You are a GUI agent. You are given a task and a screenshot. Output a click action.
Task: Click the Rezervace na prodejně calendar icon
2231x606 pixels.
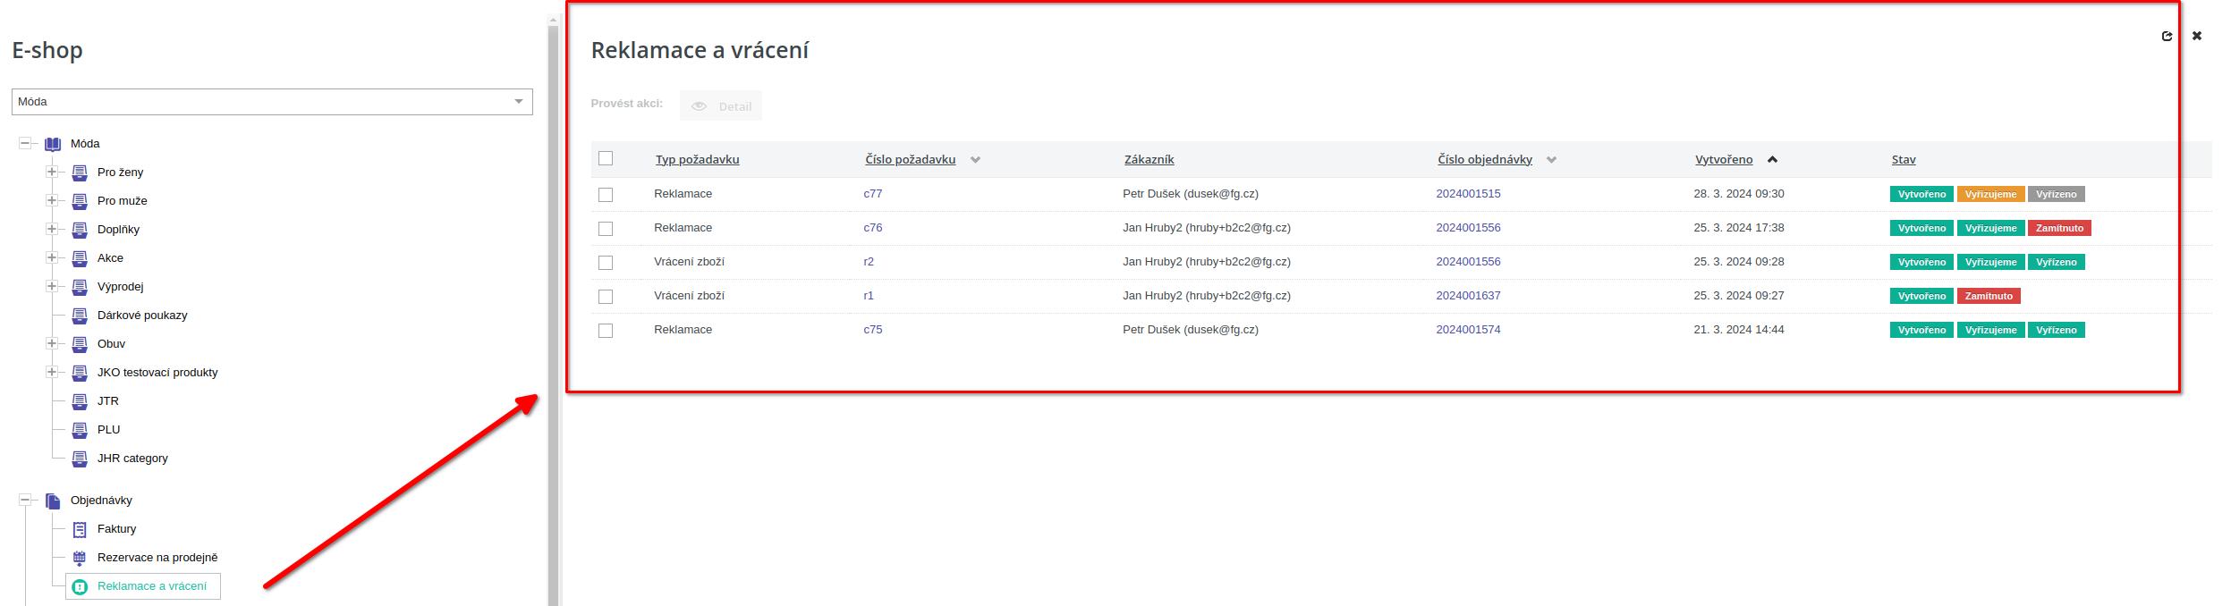[x=80, y=558]
